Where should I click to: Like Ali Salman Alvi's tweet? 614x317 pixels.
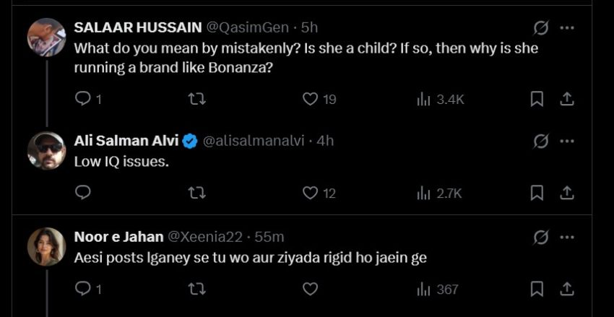(x=310, y=193)
